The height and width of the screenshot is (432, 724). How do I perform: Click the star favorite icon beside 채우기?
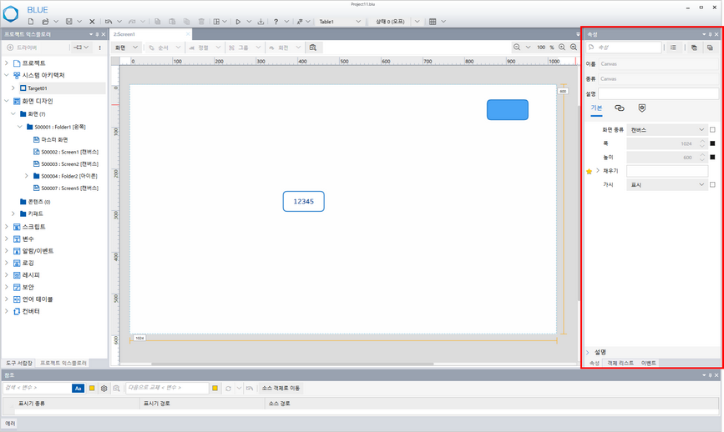pos(589,171)
